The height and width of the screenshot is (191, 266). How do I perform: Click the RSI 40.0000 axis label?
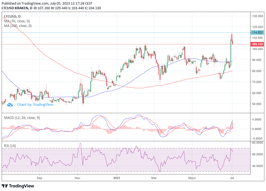tap(258, 166)
